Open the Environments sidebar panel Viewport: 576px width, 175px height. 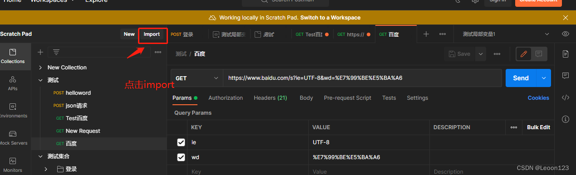pyautogui.click(x=13, y=110)
